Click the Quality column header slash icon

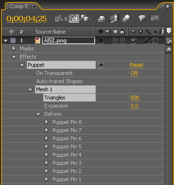pyautogui.click(x=148, y=32)
